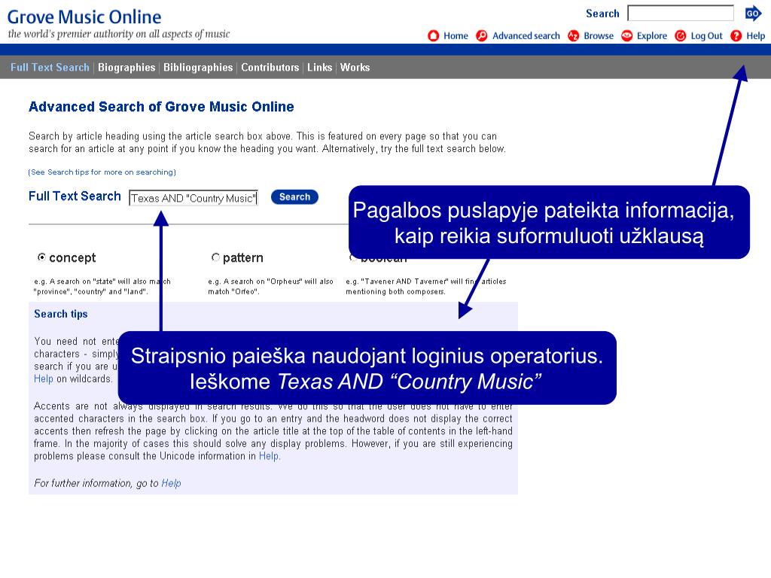Image resolution: width=771 pixels, height=578 pixels.
Task: Click the Log Out link text
Action: tap(706, 36)
